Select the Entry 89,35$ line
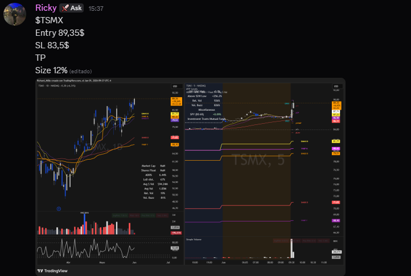Screen dimensions: 411x276 point(60,33)
